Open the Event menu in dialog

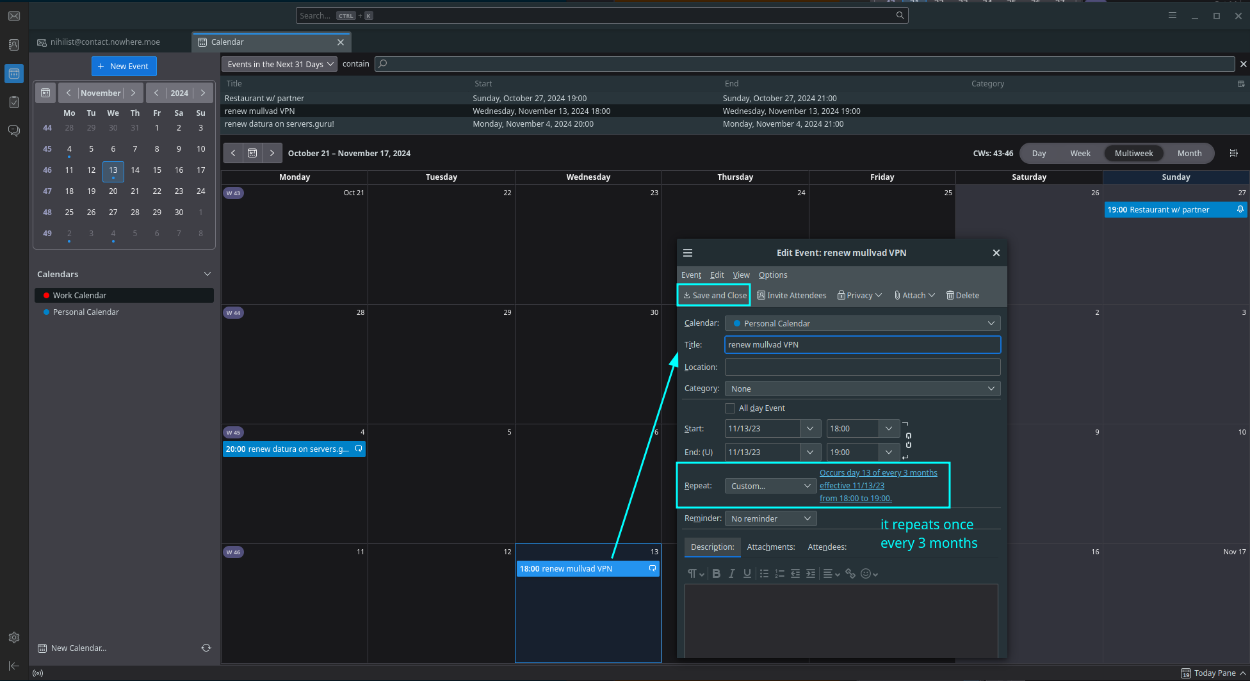691,275
